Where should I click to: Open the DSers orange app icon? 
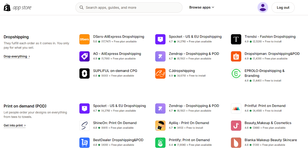click(85, 39)
